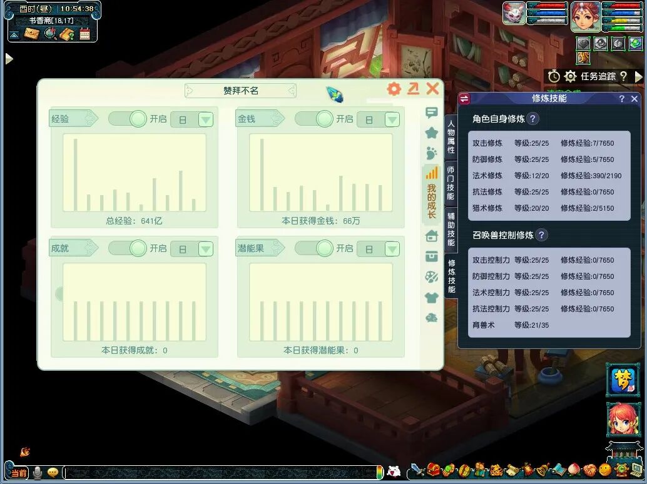Switch to the 人物属性 tab
The width and height of the screenshot is (647, 484).
point(451,138)
